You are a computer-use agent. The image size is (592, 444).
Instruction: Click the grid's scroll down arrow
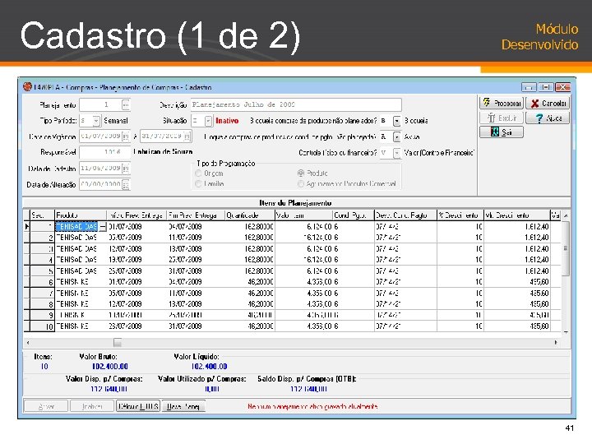point(566,332)
